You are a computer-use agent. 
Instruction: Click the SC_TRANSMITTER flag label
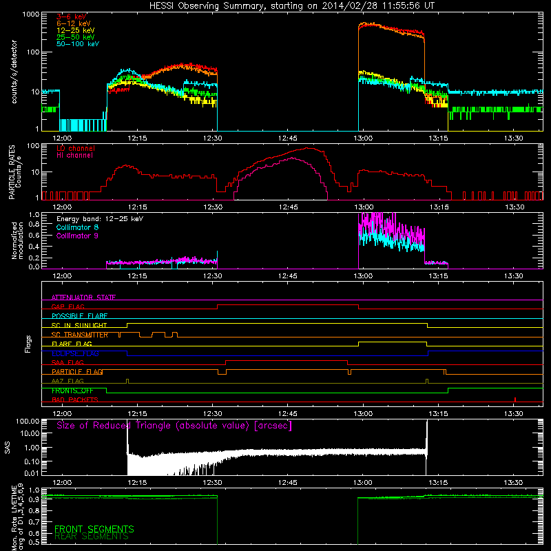coord(80,335)
